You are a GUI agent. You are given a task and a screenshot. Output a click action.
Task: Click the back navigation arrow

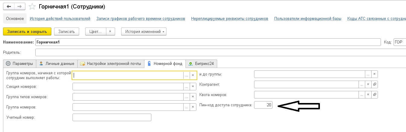(x=9, y=6)
